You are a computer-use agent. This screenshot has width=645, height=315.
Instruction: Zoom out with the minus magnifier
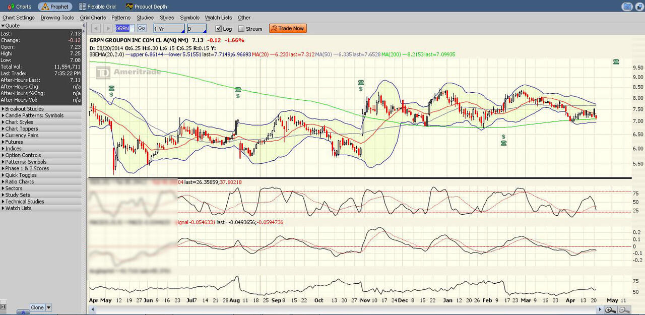click(623, 310)
